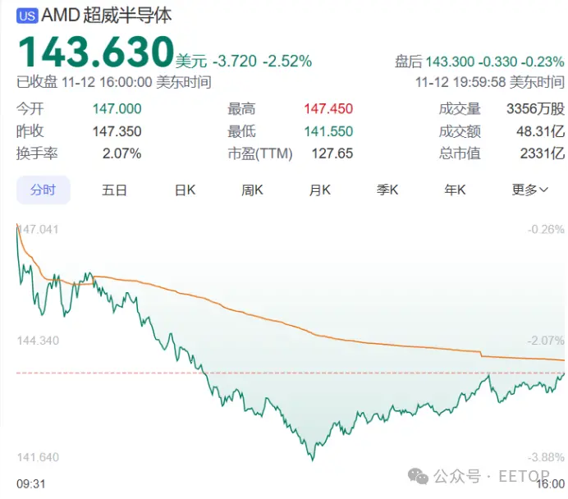Open the 日K daily candlestick tab
The width and height of the screenshot is (568, 499).
pyautogui.click(x=185, y=190)
